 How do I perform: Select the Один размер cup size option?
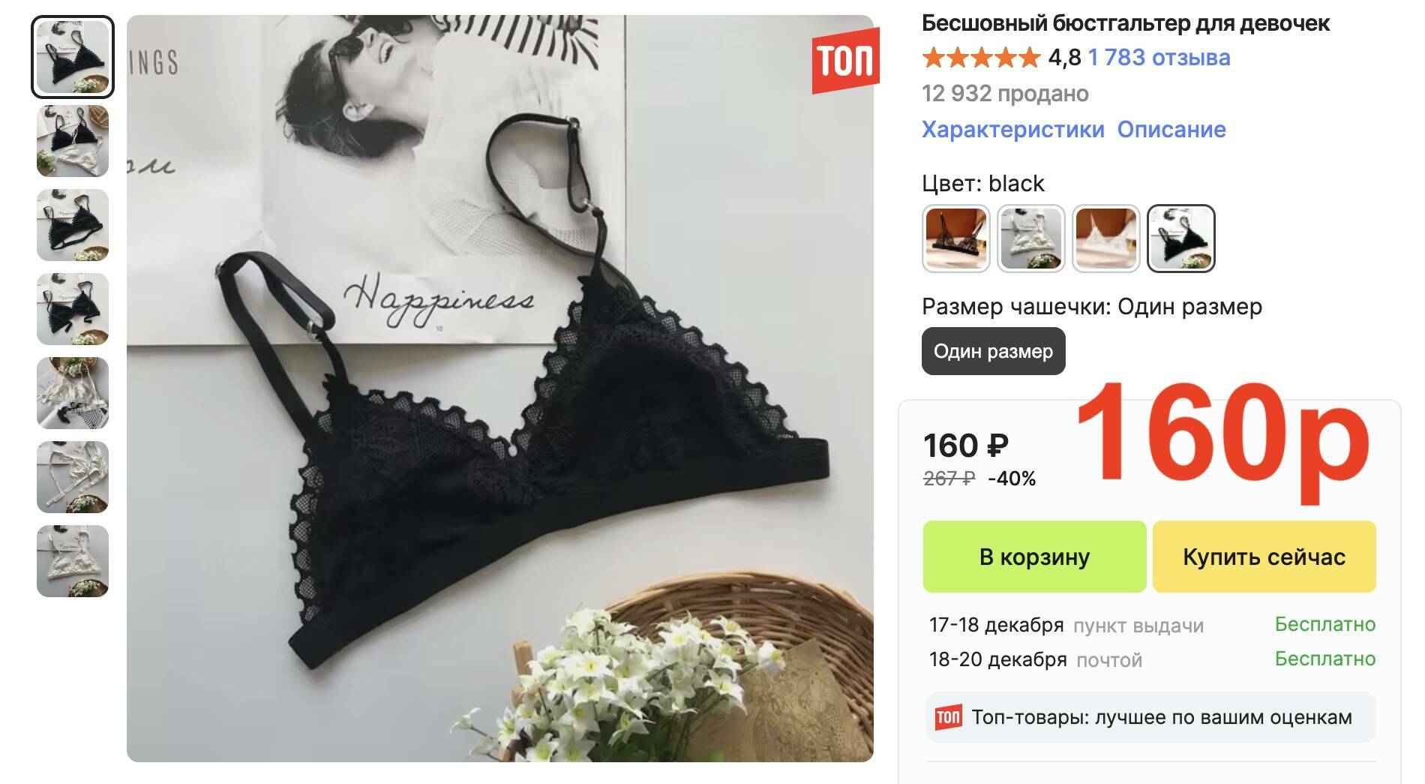pyautogui.click(x=993, y=351)
